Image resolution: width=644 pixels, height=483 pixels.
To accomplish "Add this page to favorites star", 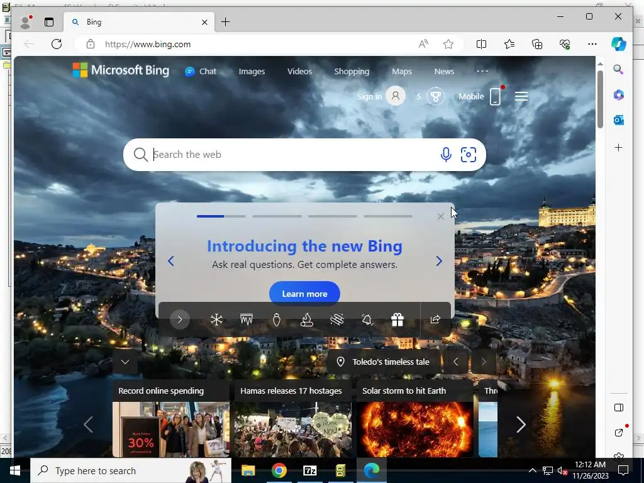I will 448,44.
